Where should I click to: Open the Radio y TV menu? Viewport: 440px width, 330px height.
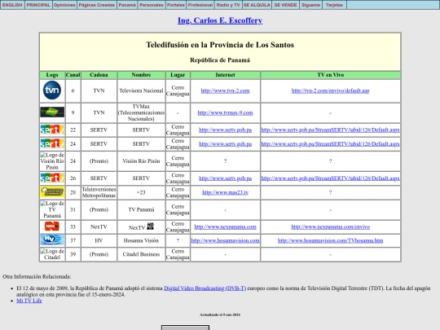pos(228,5)
